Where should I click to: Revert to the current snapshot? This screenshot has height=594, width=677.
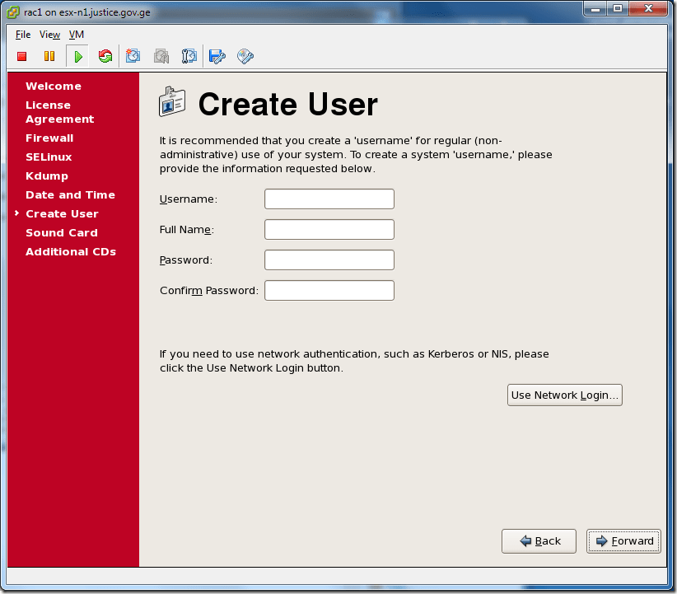pos(161,56)
